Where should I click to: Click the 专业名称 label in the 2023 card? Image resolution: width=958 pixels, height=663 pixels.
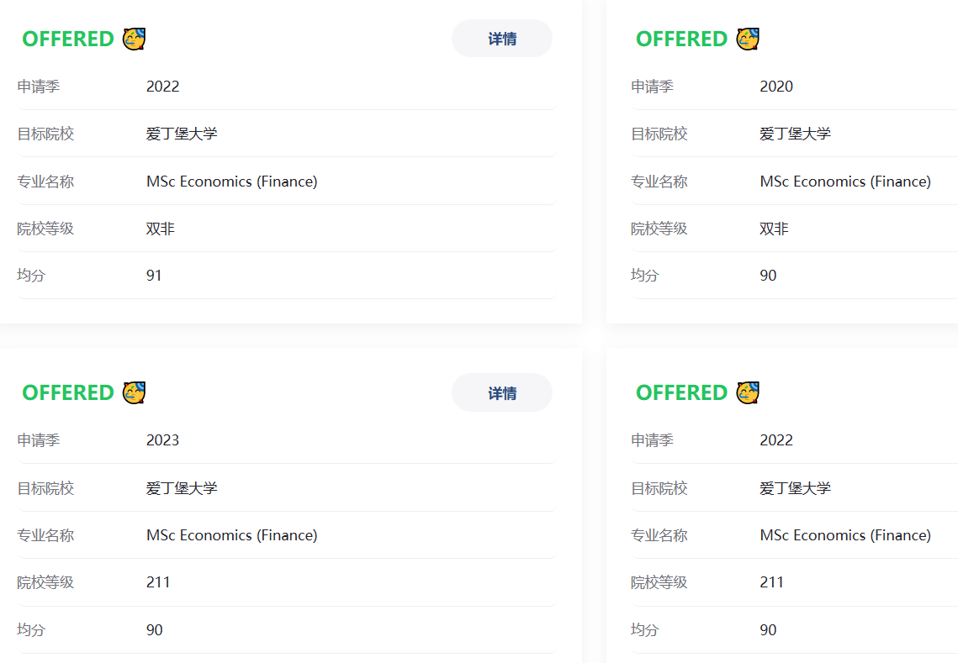coord(45,535)
